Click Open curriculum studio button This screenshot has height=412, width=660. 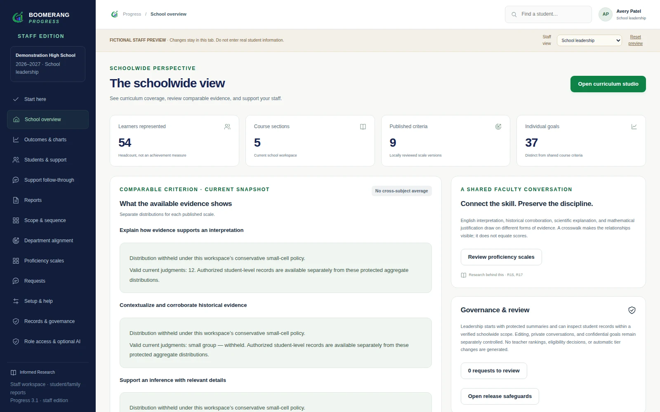point(608,84)
